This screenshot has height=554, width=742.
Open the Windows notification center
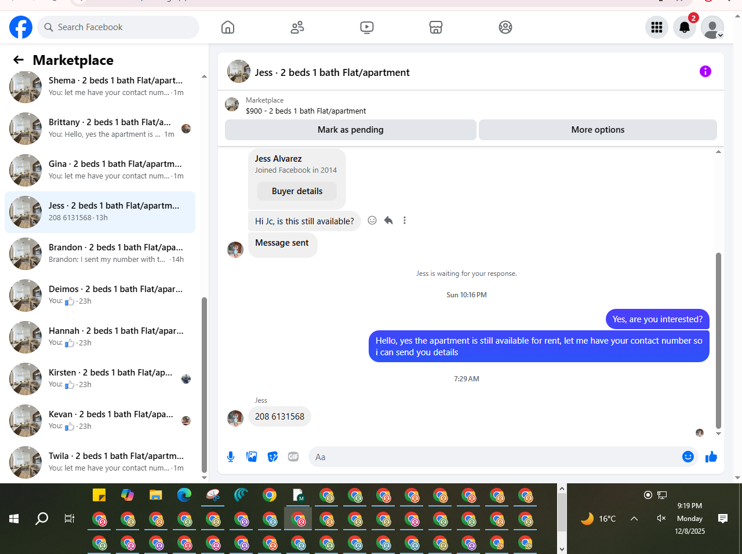(x=723, y=519)
